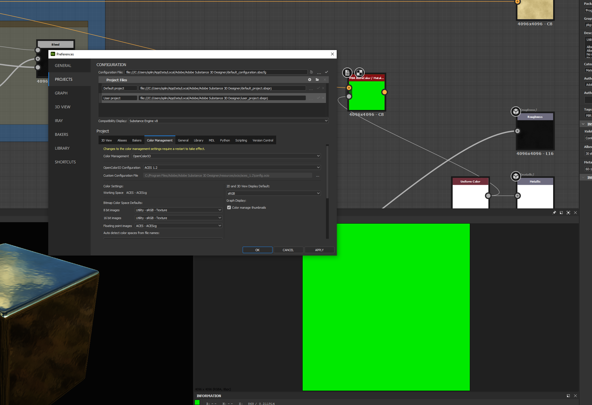Enable Color manage thumbnails
This screenshot has height=405, width=592.
click(229, 207)
